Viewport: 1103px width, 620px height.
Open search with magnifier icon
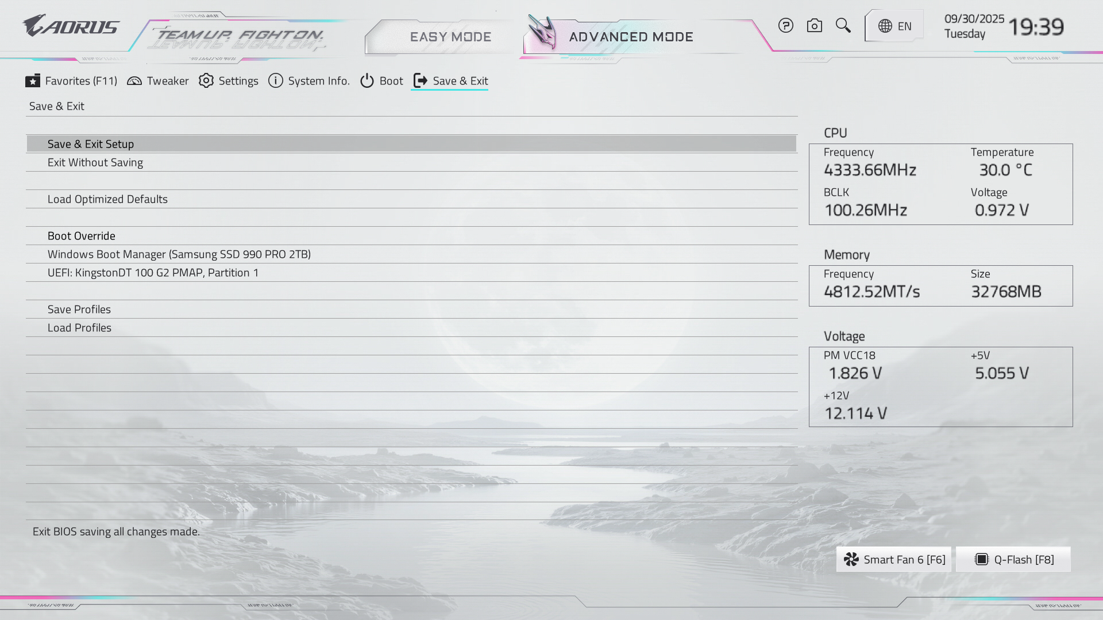[x=843, y=25]
